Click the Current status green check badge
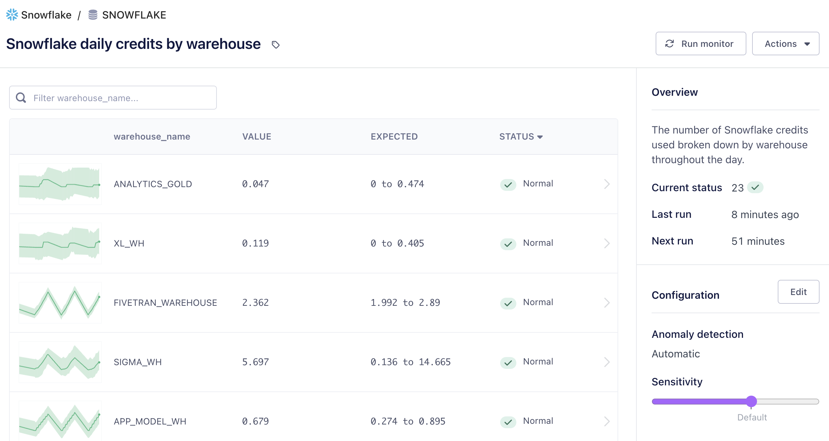 click(x=755, y=187)
